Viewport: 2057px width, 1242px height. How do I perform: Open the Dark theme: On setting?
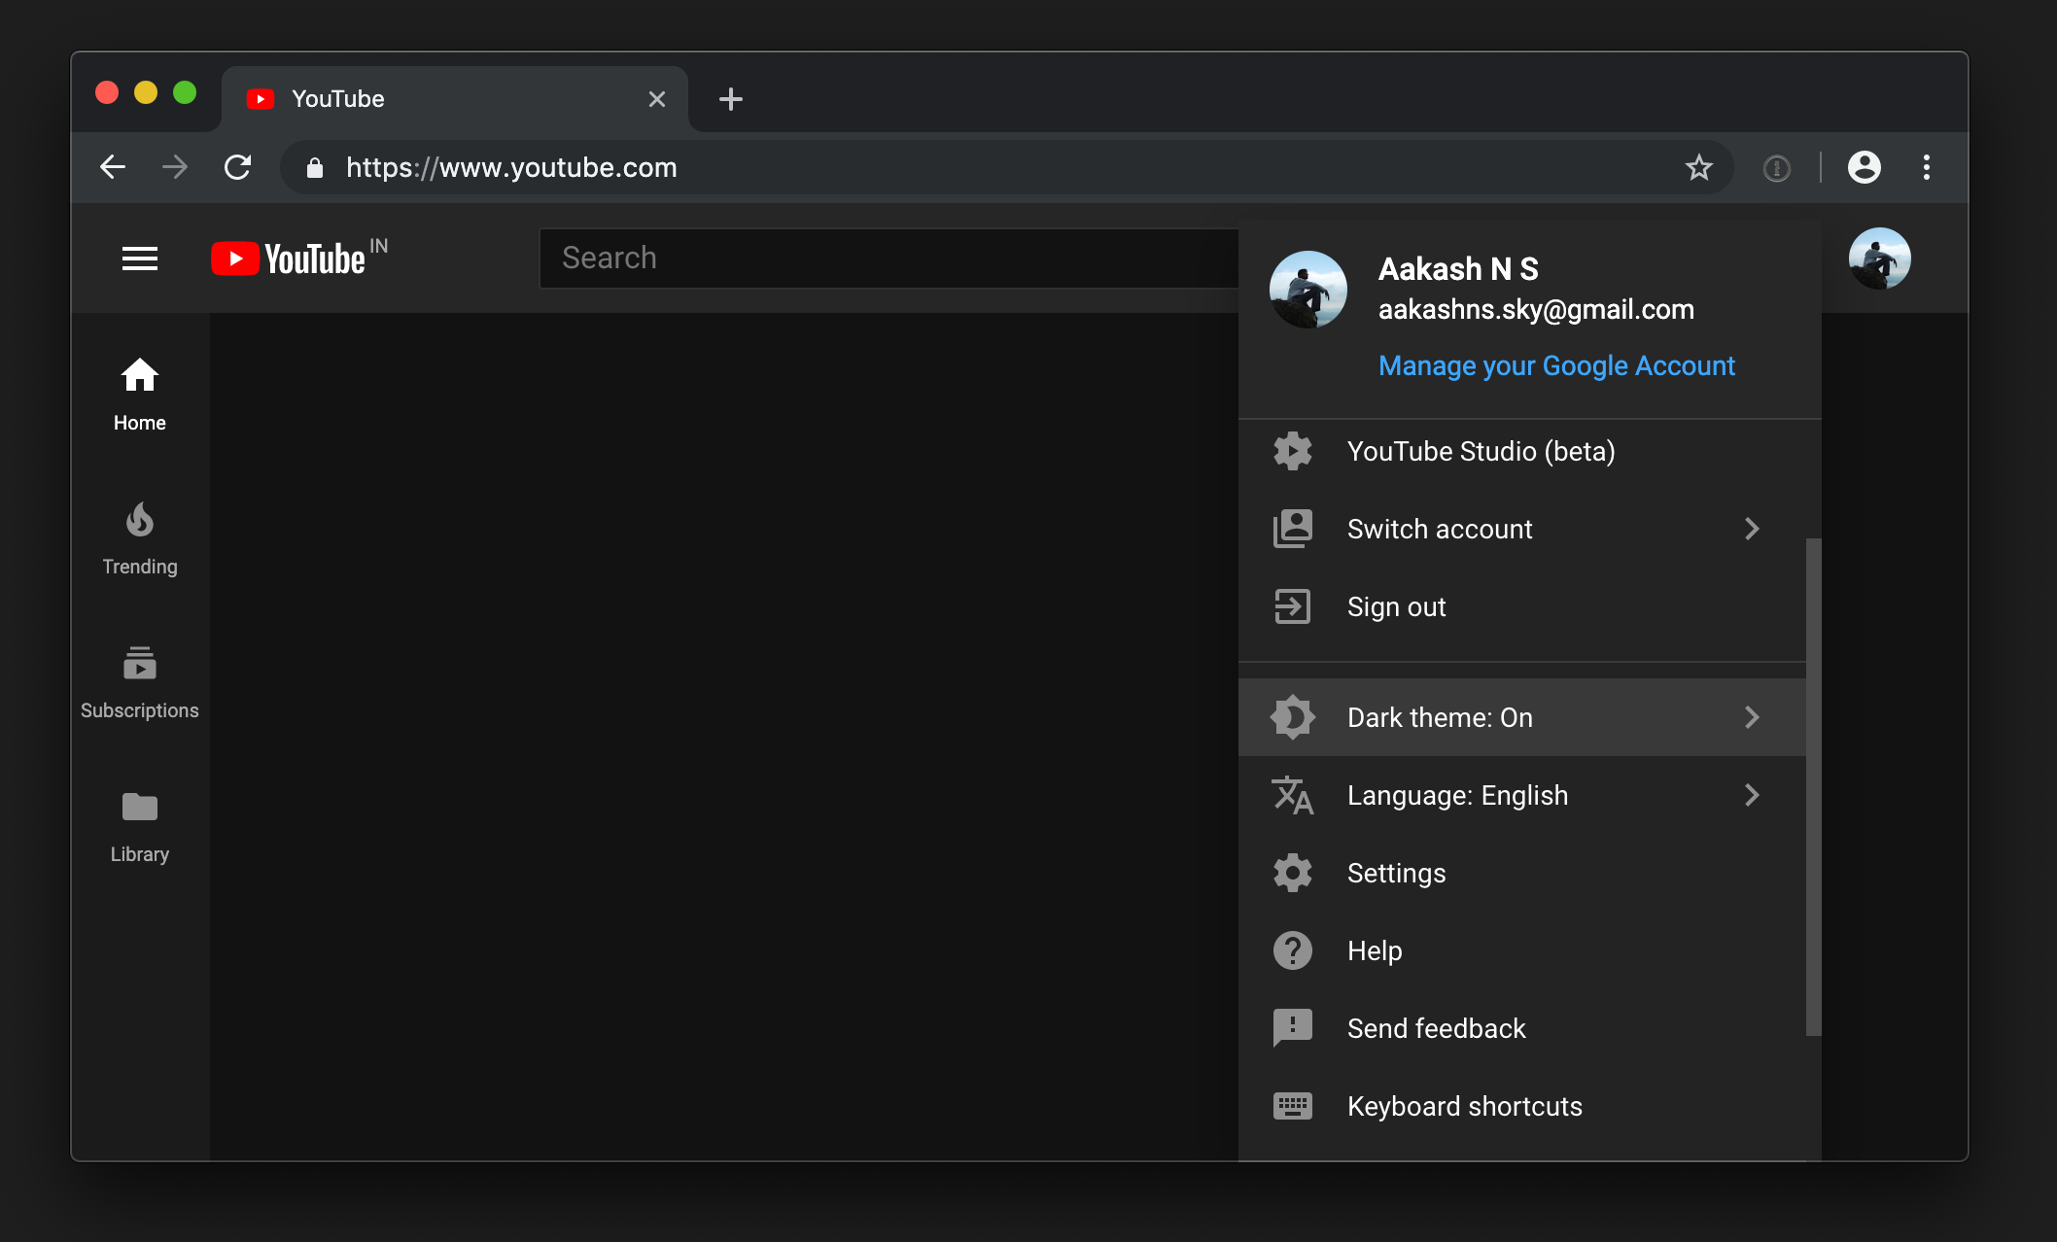point(1439,717)
